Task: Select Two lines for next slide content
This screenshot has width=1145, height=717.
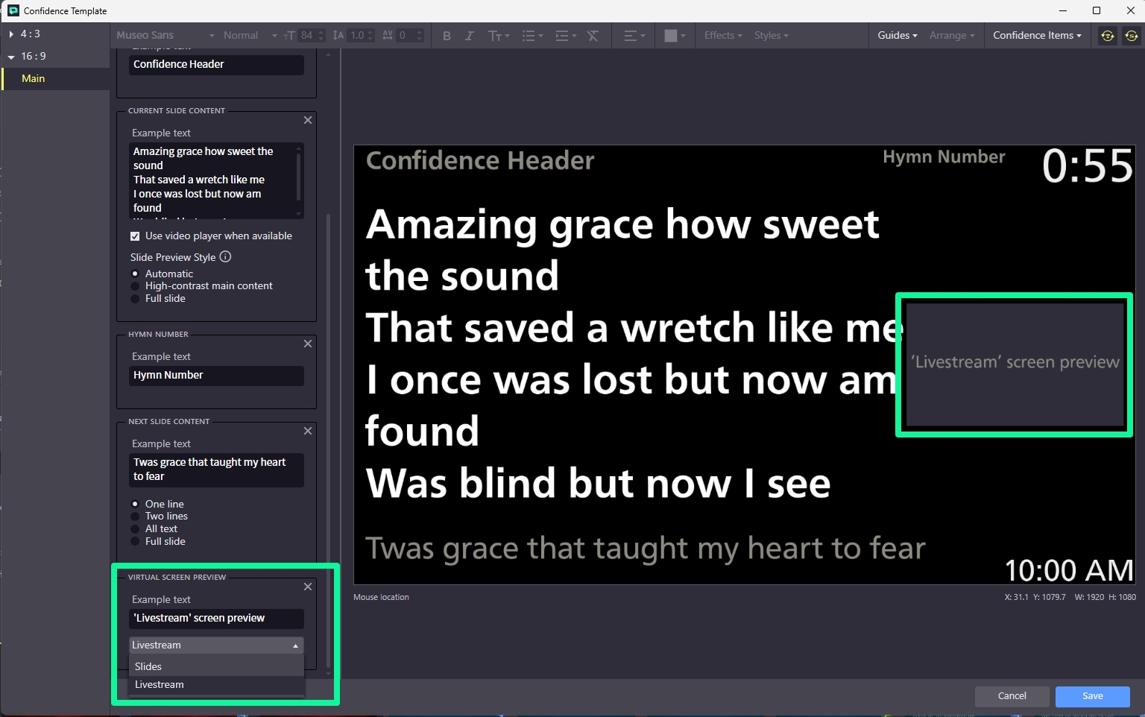Action: tap(135, 517)
